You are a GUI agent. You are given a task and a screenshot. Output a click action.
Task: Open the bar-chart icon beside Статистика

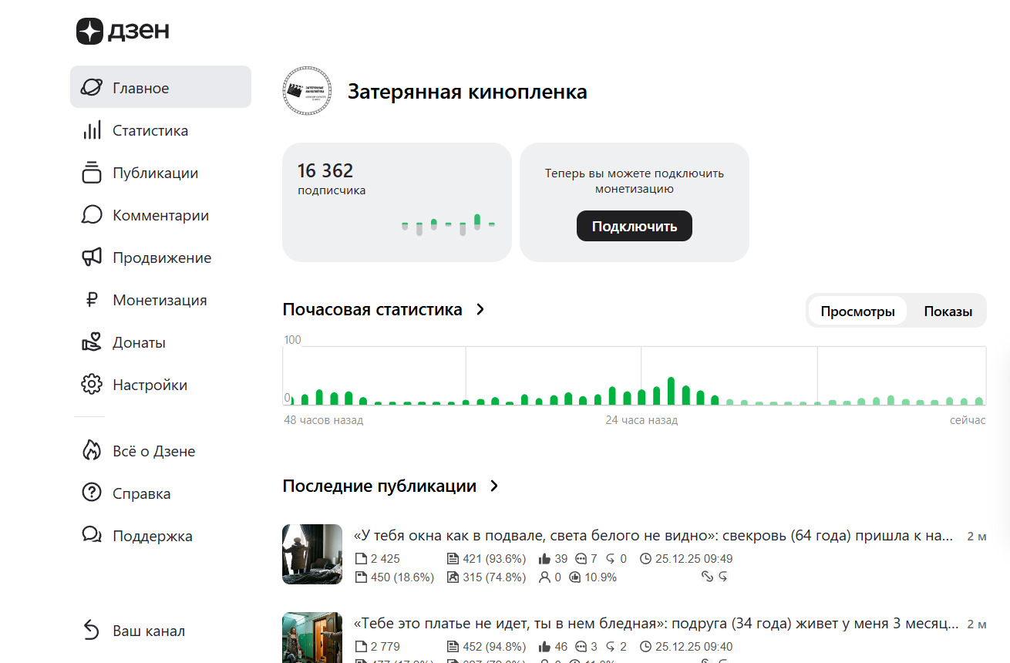(92, 130)
